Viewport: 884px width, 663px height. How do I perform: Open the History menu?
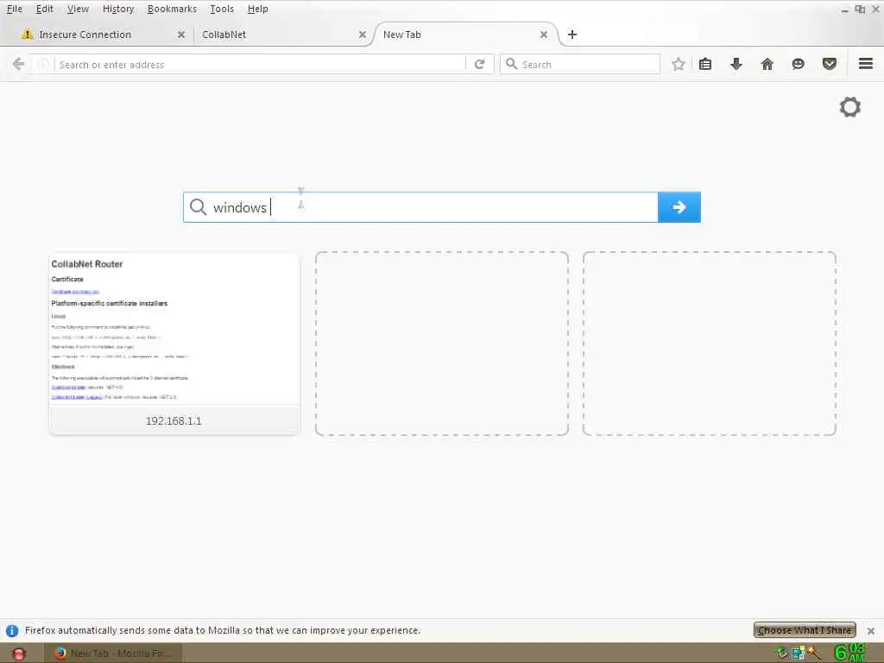[x=117, y=9]
